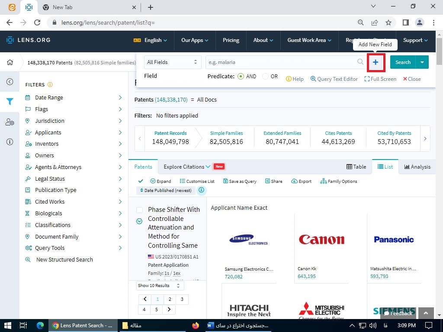This screenshot has width=443, height=332.
Task: Open the All Fields dropdown
Action: pyautogui.click(x=172, y=62)
